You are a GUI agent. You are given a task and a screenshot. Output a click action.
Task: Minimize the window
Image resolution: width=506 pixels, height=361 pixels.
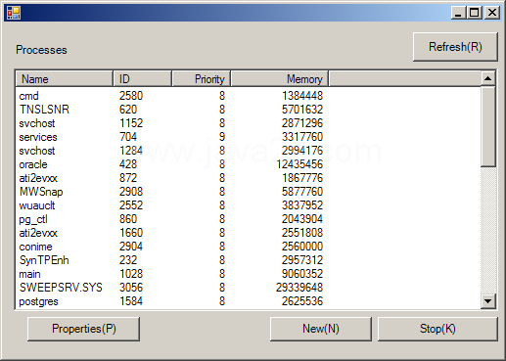click(x=458, y=13)
